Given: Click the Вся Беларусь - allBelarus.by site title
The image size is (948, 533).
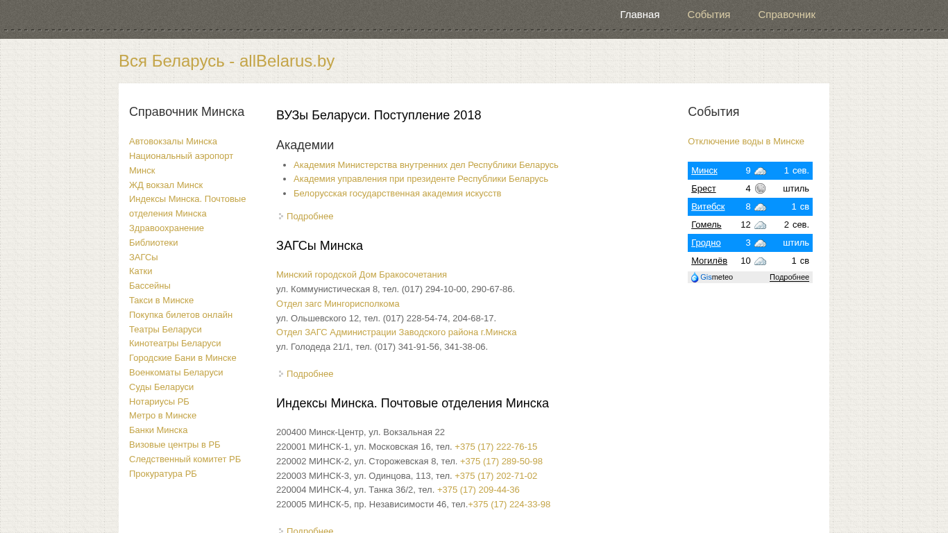Looking at the screenshot, I should click(226, 61).
